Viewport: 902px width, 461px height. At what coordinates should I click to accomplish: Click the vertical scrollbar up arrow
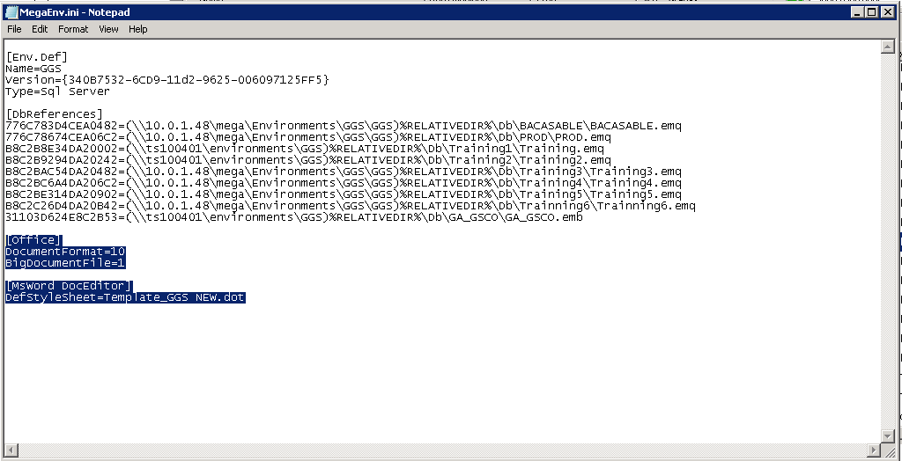[888, 47]
